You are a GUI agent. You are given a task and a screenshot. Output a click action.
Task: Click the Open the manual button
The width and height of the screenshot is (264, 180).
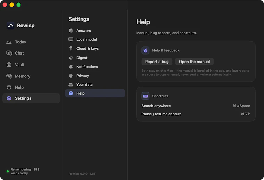click(194, 62)
